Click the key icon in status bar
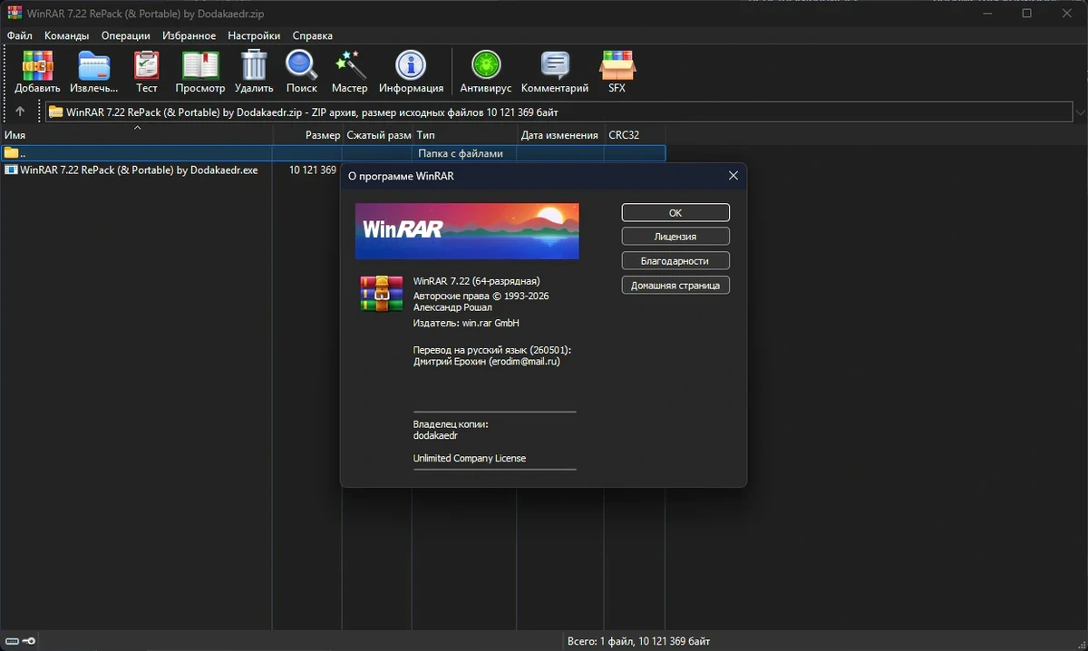The width and height of the screenshot is (1088, 651). (29, 642)
